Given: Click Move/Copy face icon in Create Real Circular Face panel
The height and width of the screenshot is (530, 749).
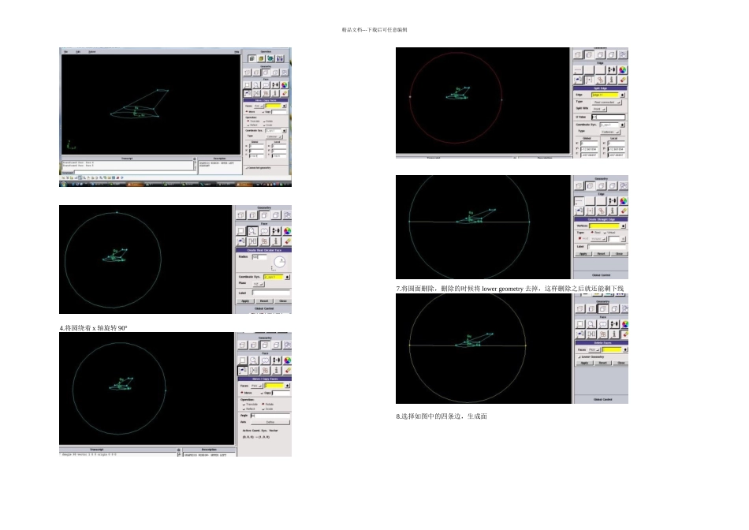Looking at the screenshot, I should coord(240,241).
